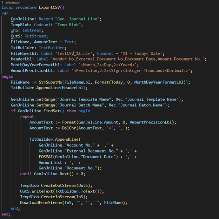Screen dimensions: 219x219
Task: Click the GenJnlLine.Next() call
Action: (x=54, y=174)
